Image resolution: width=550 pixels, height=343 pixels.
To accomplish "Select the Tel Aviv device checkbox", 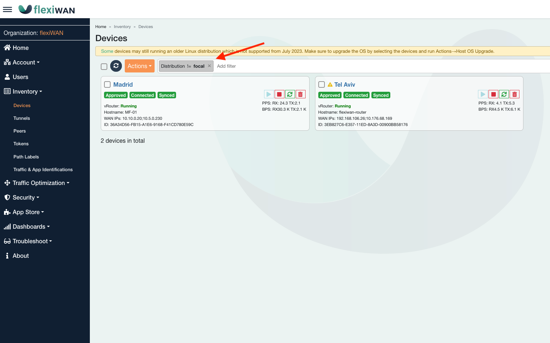I will tap(322, 84).
